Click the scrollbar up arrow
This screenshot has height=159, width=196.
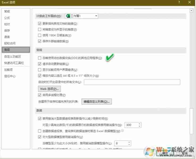point(191,11)
